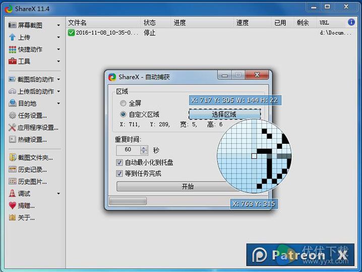Increase 重复时间 with the up spinner arrow
Viewport: 362px width, 272px height.
144,148
